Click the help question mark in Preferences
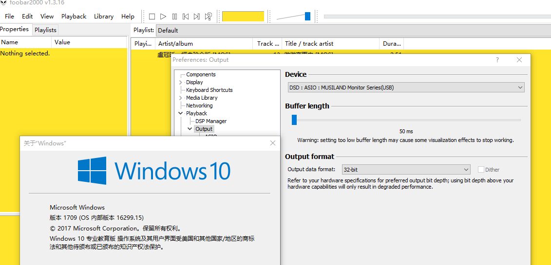 tap(497, 60)
